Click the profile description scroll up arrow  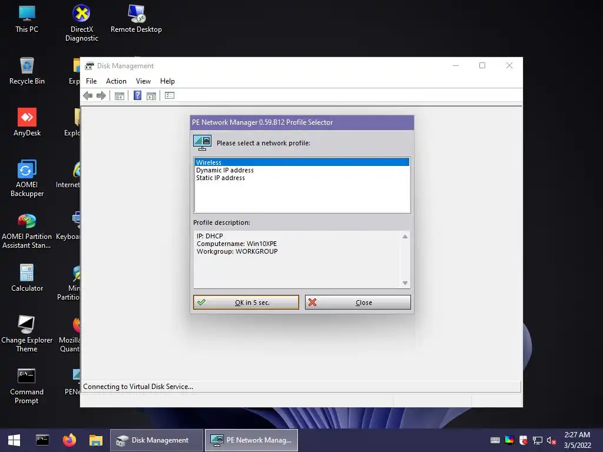click(405, 237)
